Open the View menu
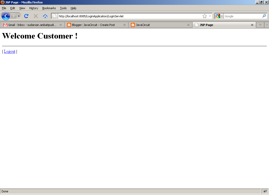Image resolution: width=269 pixels, height=195 pixels. 22,8
